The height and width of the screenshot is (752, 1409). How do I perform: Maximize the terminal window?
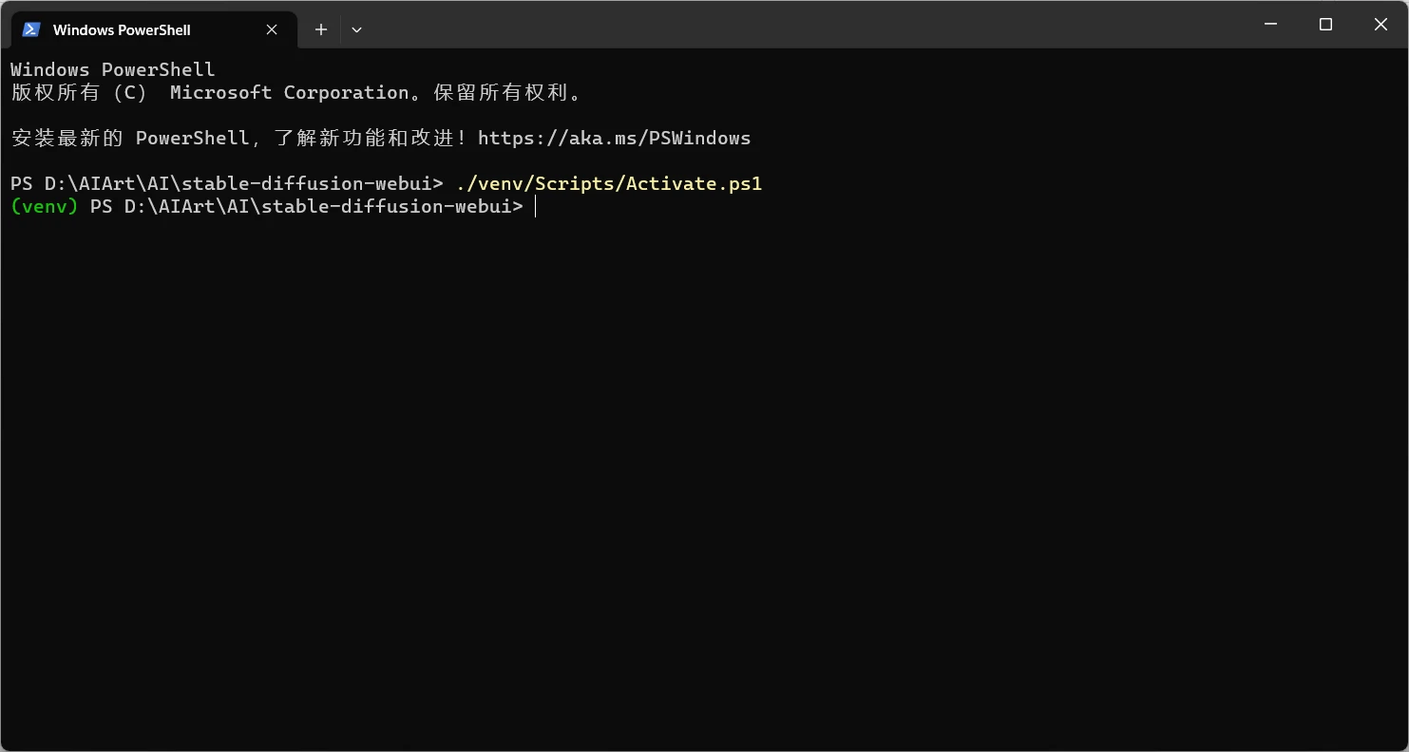(x=1325, y=25)
